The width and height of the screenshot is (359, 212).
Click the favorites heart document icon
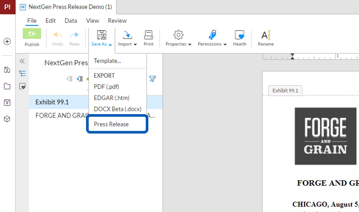click(x=22, y=86)
